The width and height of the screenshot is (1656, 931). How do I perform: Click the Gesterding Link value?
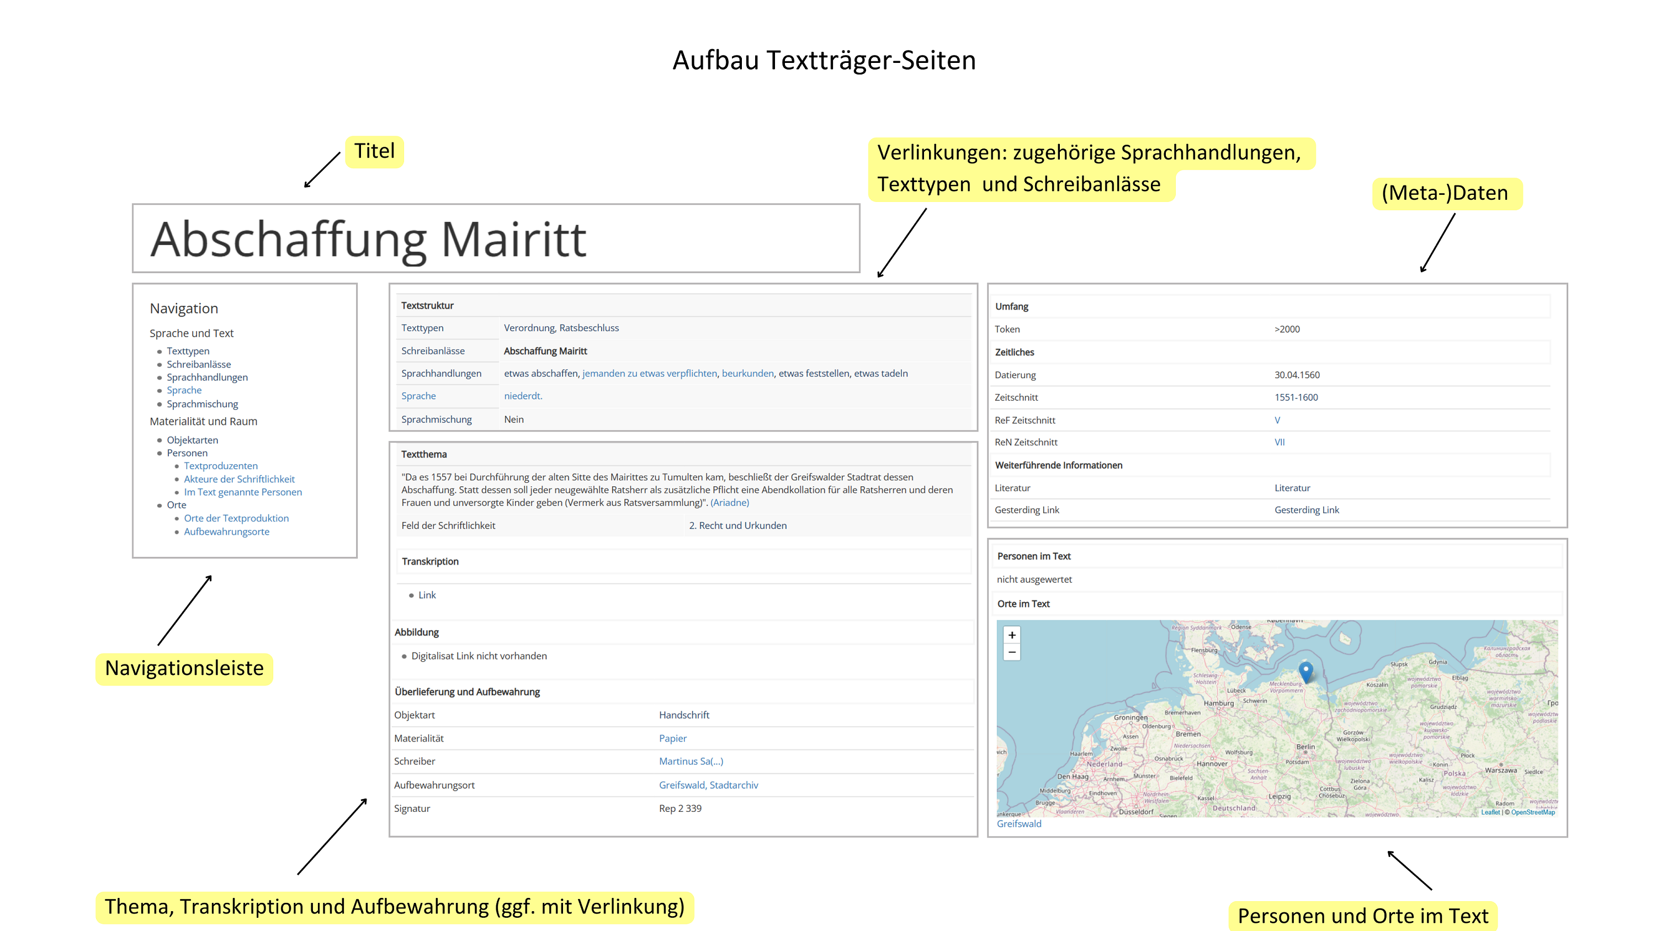point(1306,509)
